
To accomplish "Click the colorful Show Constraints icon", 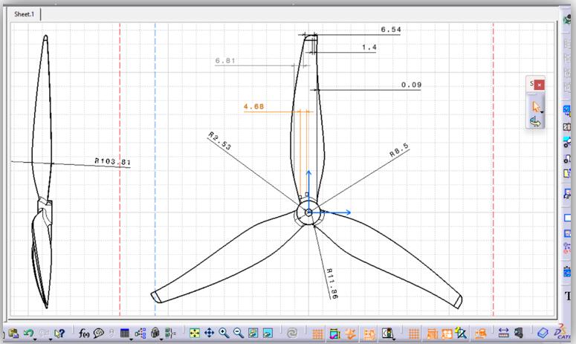I will (x=334, y=334).
